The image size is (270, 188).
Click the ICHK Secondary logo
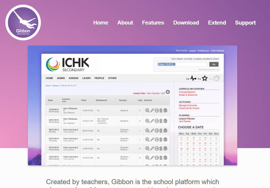click(x=68, y=64)
